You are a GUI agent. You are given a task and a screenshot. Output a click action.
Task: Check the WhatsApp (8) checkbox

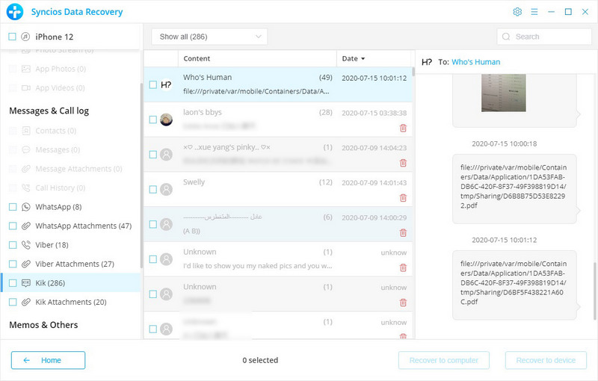[13, 207]
